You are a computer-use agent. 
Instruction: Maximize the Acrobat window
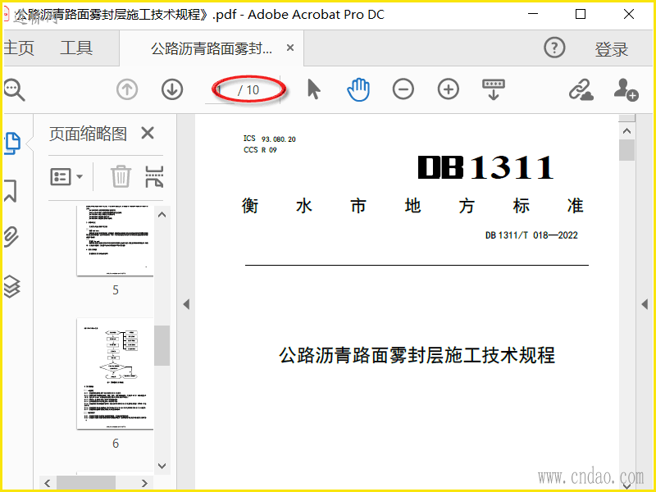click(x=581, y=14)
